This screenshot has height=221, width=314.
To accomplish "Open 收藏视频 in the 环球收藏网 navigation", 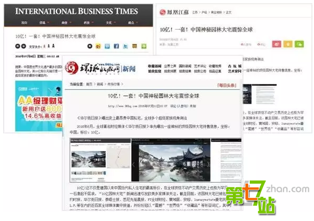I will pos(215,66).
